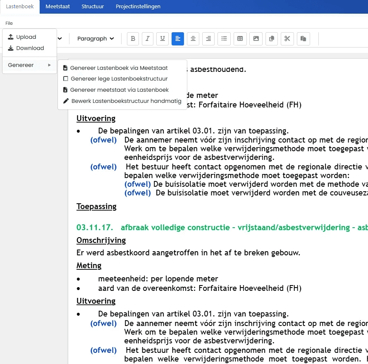Click the Excel file icon beside Genereer meetstaat

[65, 90]
